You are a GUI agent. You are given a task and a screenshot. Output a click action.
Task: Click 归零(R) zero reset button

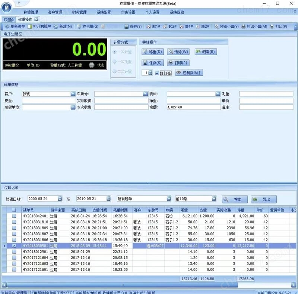click(x=206, y=52)
